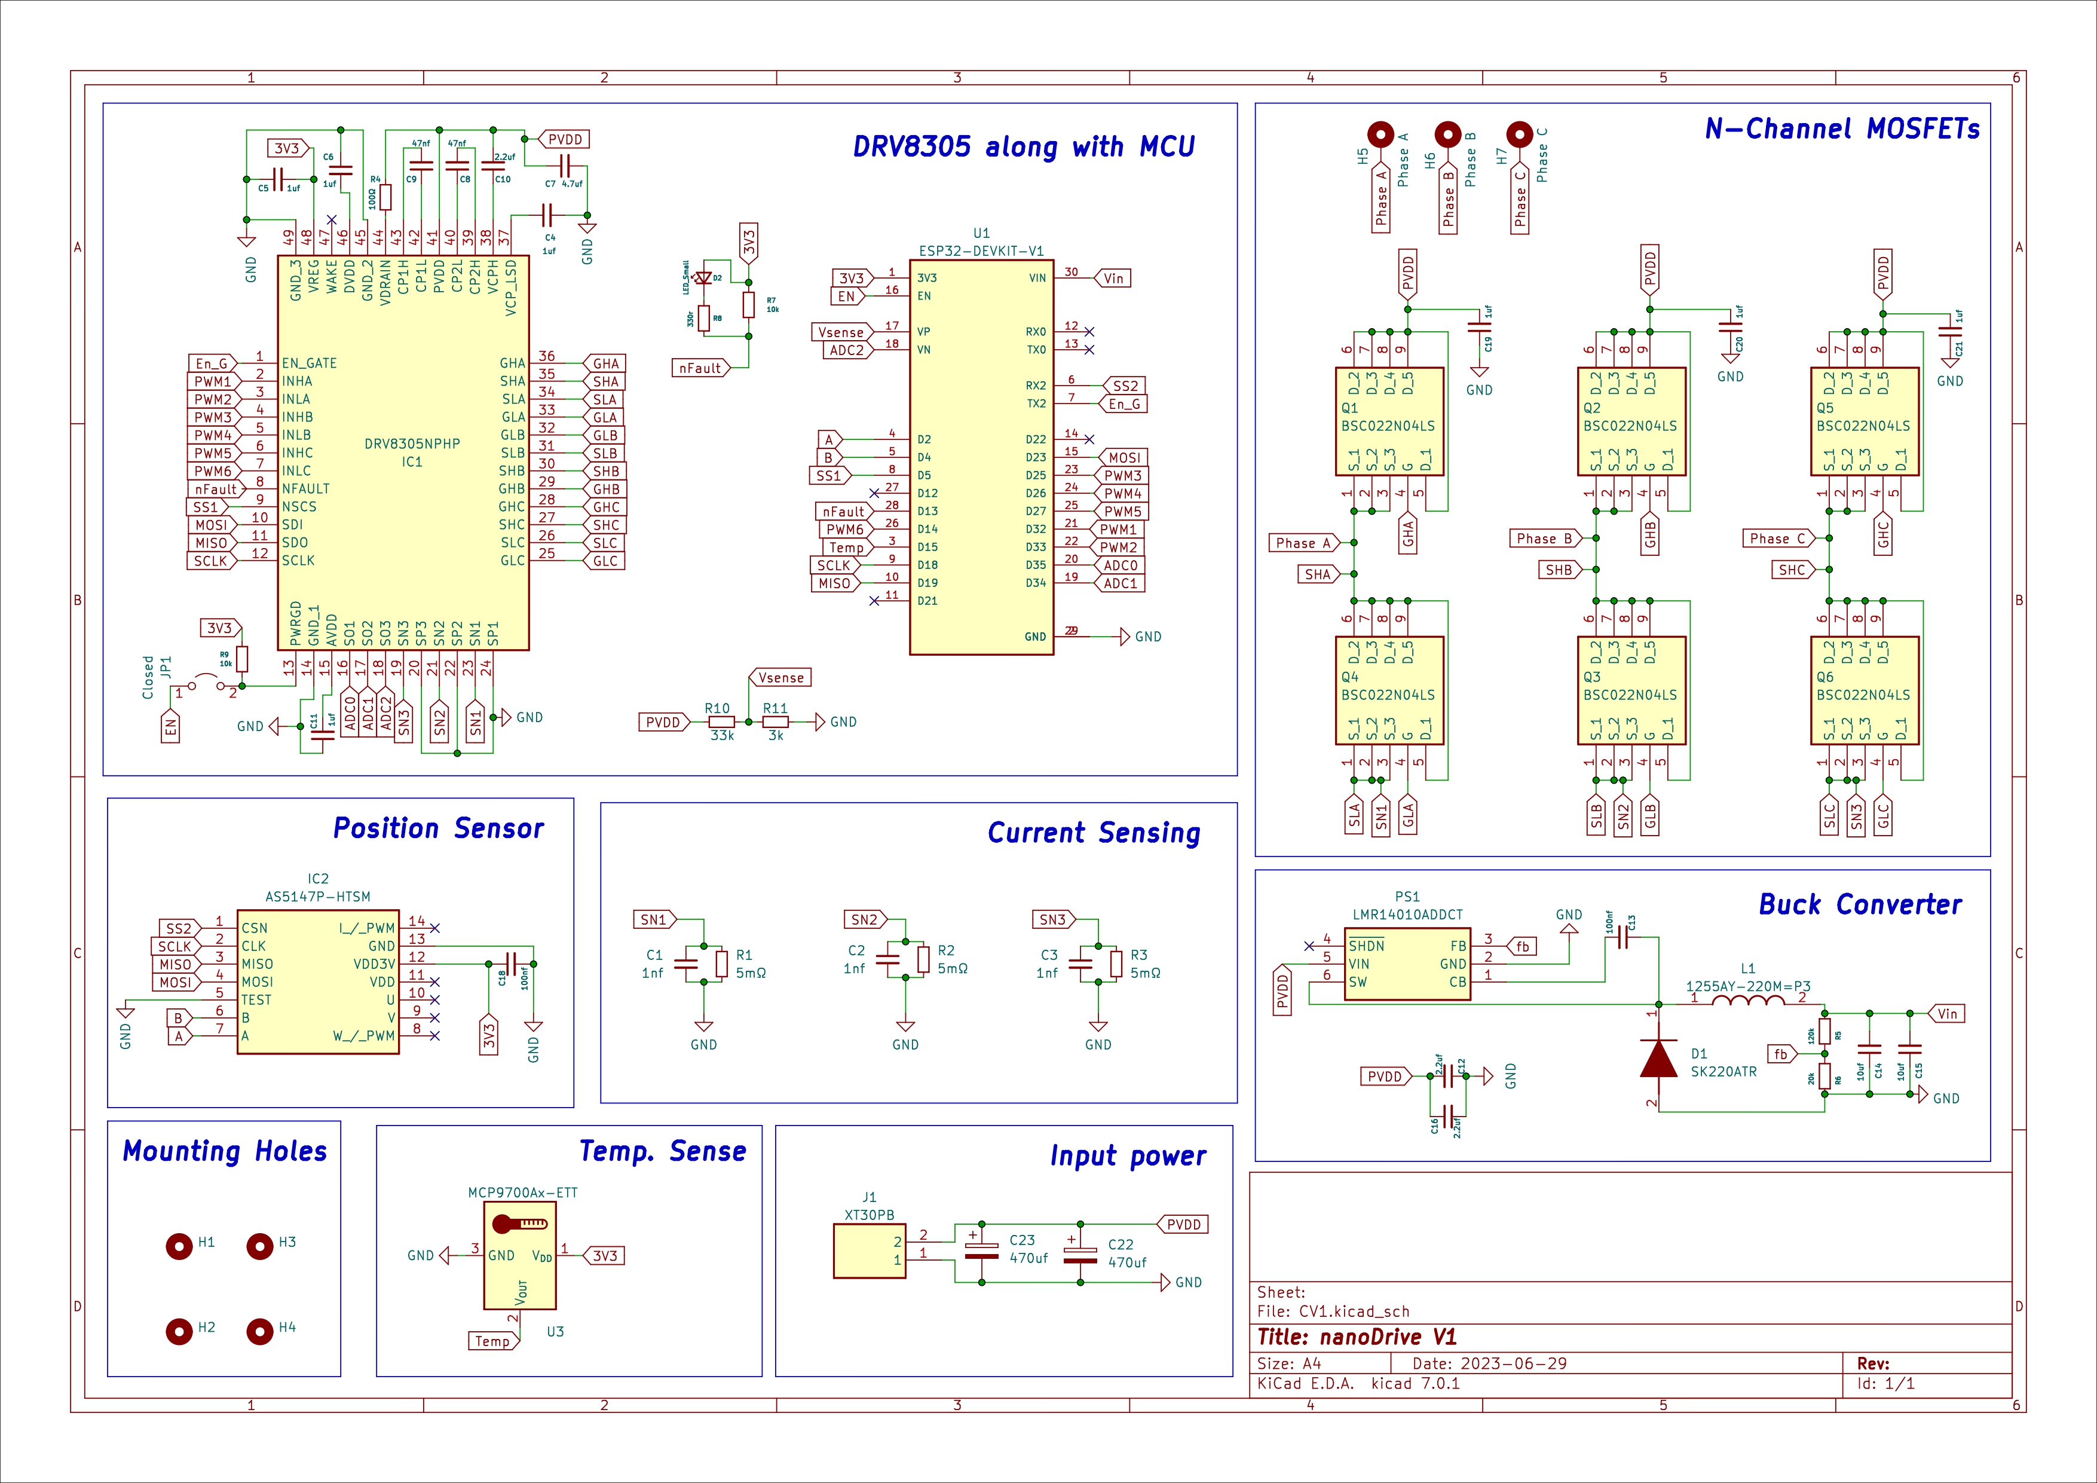Select the R11 3k resistor symbol

tap(776, 722)
